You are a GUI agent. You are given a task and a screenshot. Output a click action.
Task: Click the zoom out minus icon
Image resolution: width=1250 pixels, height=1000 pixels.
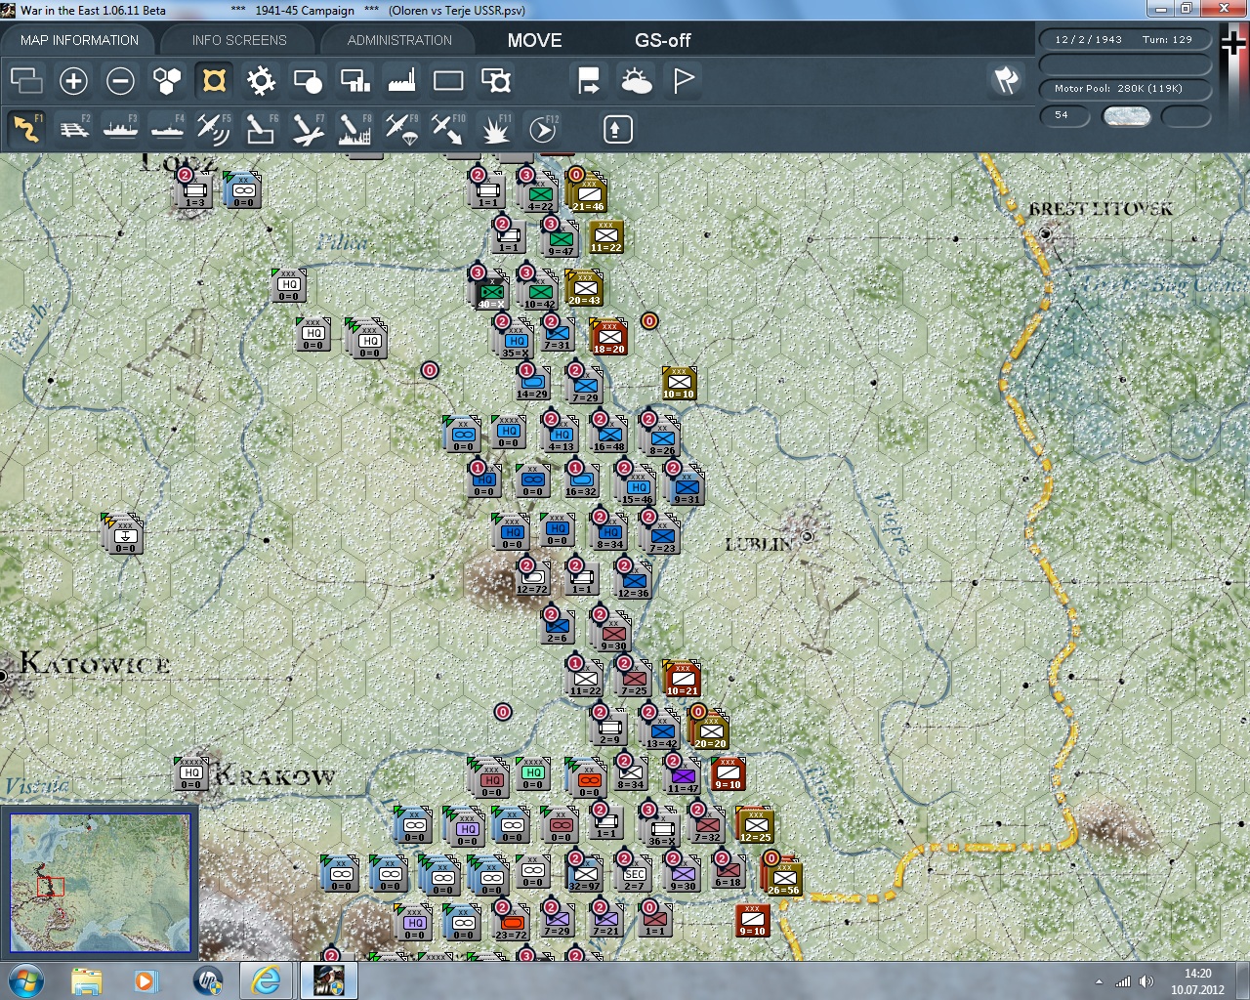click(120, 81)
